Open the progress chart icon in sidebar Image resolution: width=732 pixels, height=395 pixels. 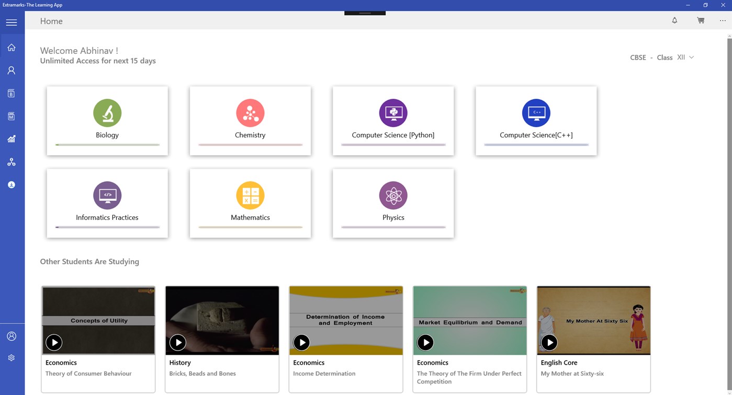coord(12,139)
